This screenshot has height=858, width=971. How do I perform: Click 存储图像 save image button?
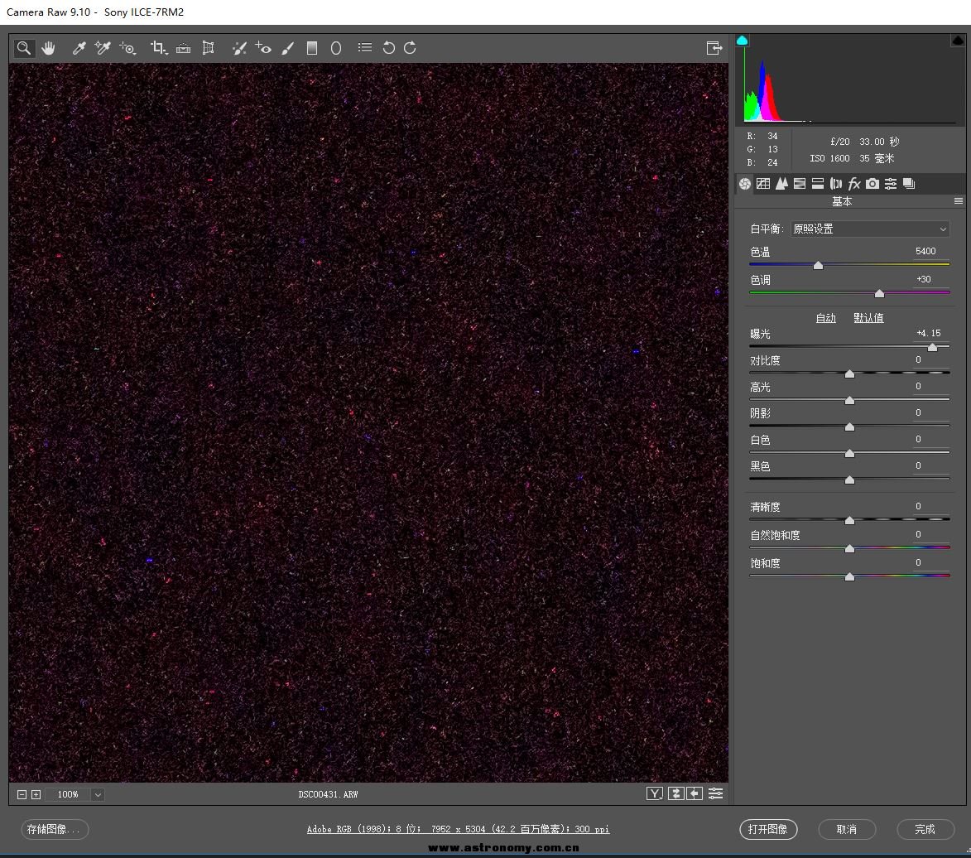55,830
